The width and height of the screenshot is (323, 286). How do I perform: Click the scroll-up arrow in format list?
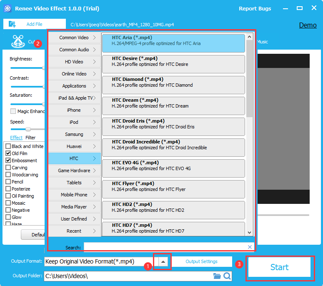tap(250, 37)
